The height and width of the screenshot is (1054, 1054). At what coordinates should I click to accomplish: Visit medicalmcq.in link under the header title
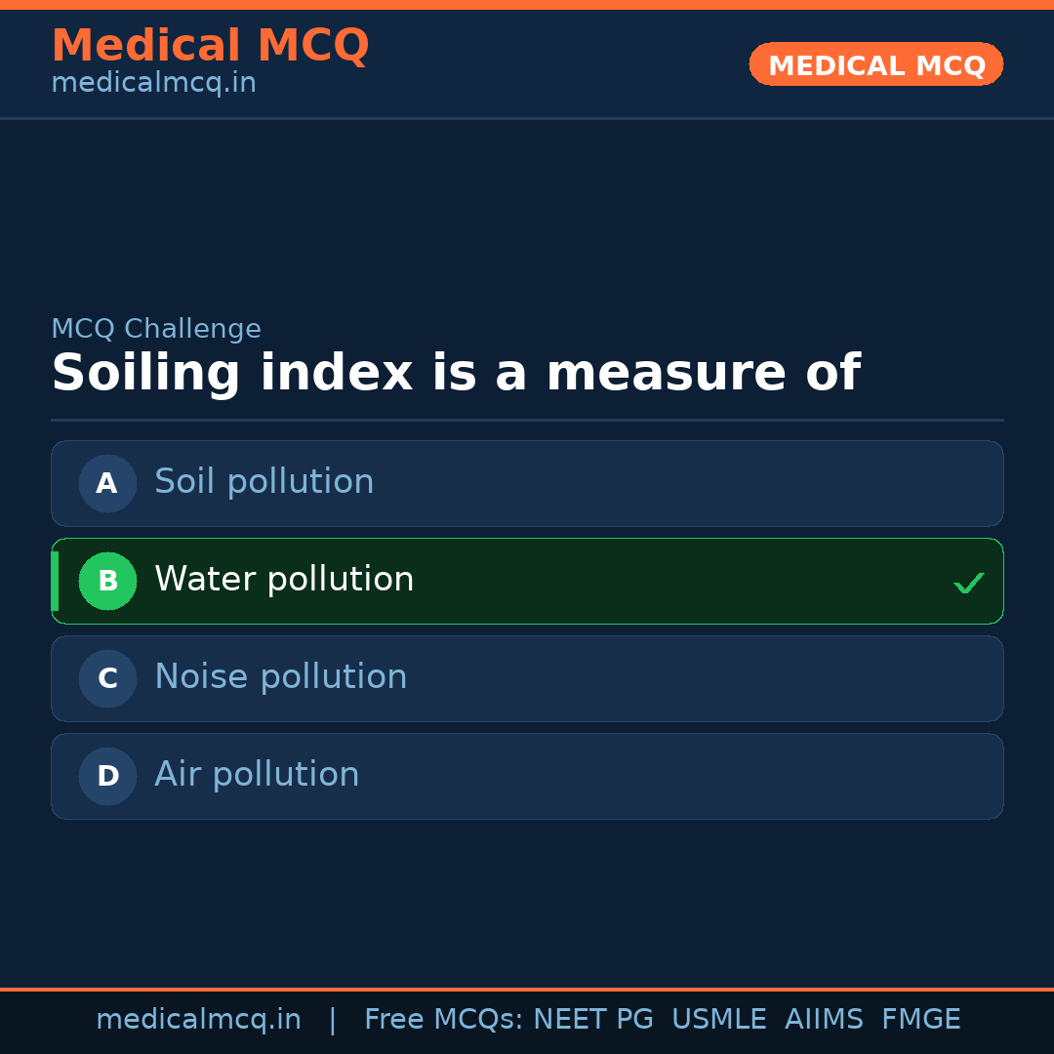coord(153,83)
